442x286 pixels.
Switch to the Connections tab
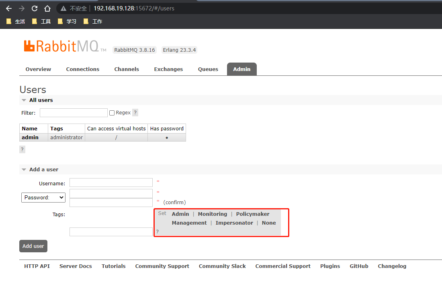(x=83, y=69)
